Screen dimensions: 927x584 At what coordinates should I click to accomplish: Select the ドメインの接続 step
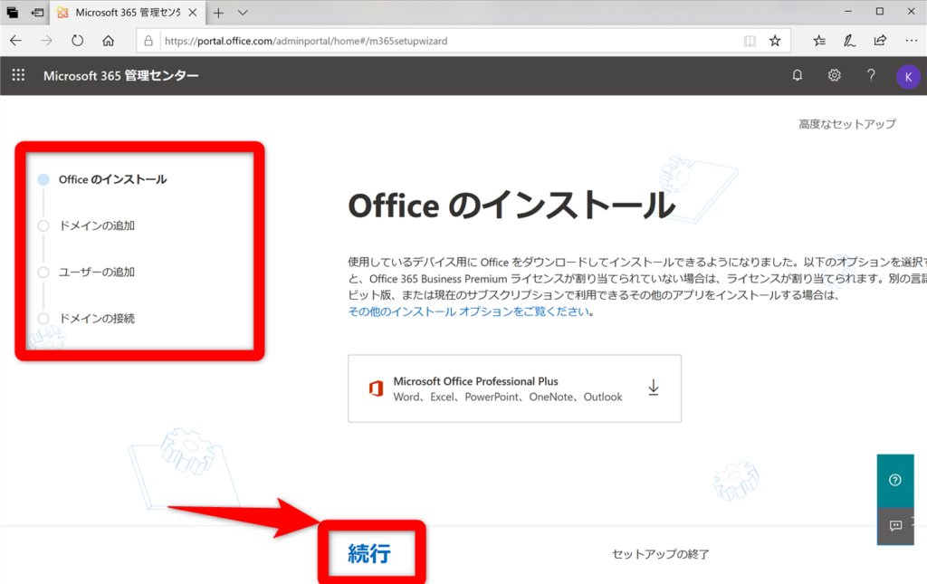click(96, 319)
